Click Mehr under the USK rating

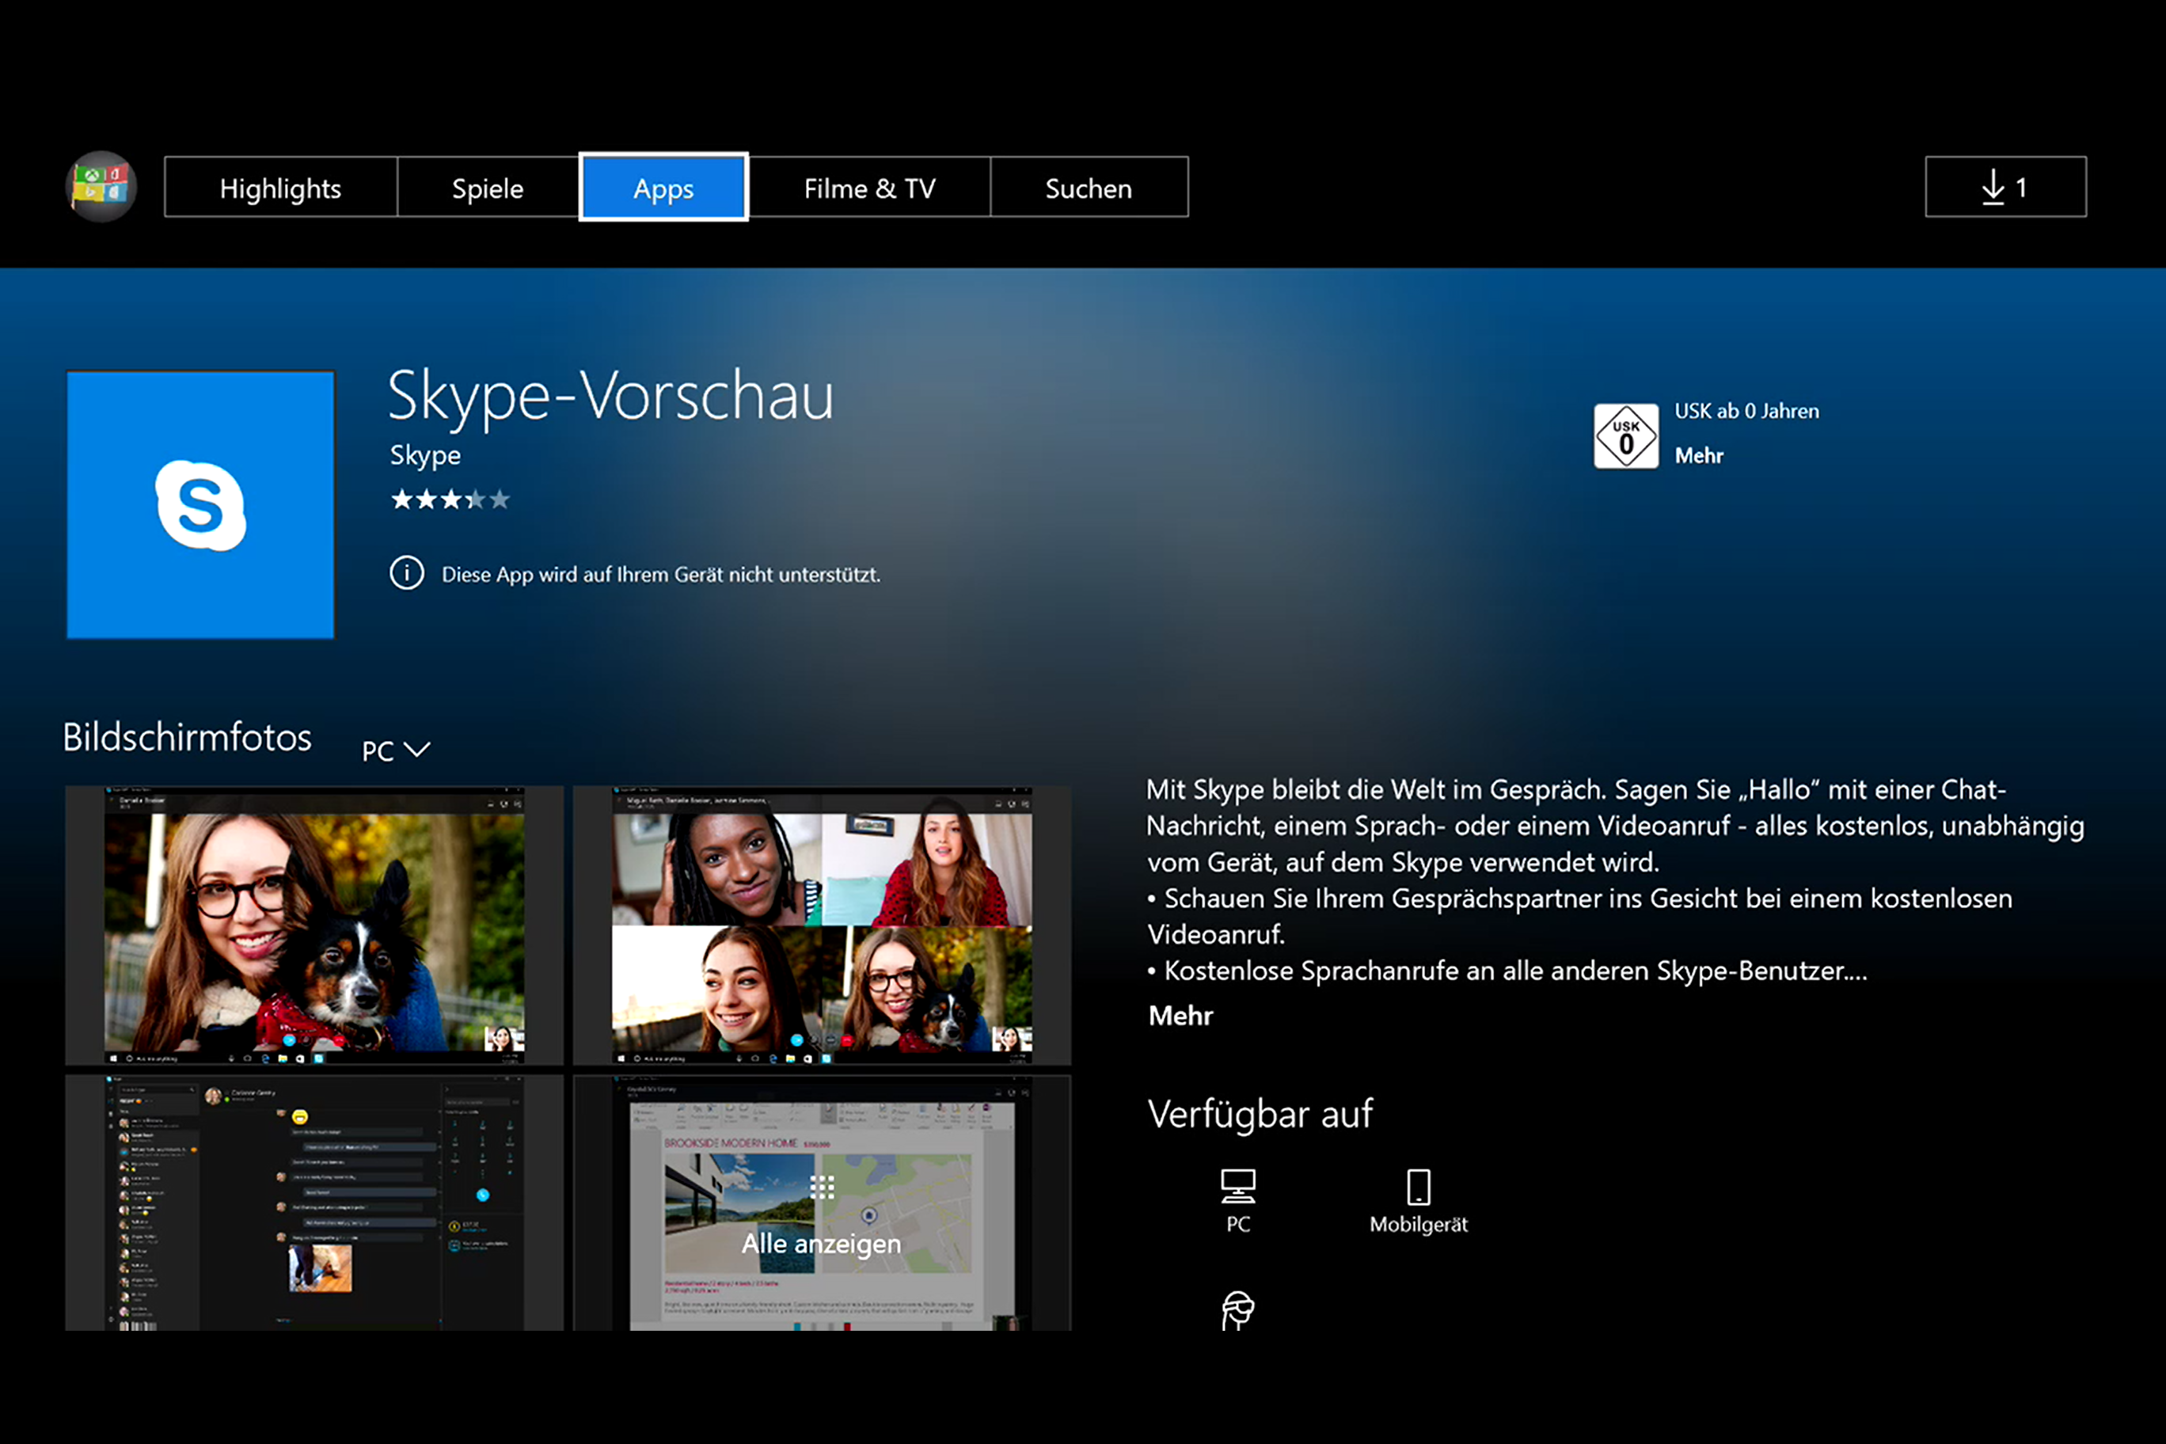[x=1700, y=455]
